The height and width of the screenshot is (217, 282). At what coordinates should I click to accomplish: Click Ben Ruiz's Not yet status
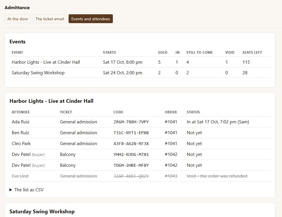click(x=194, y=133)
